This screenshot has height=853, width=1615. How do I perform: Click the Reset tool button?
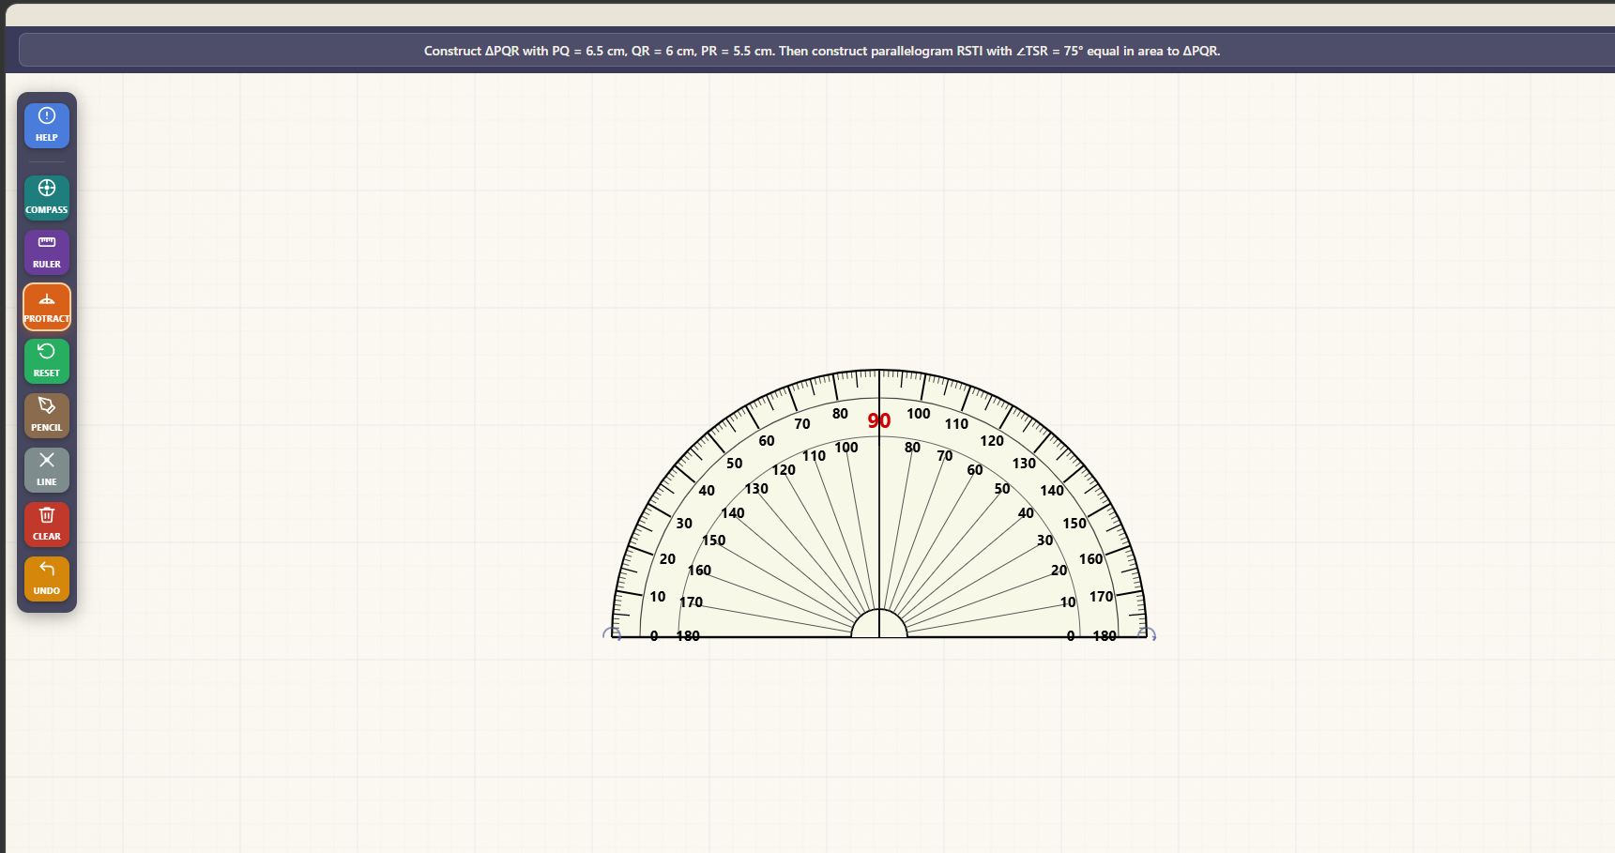coord(47,360)
